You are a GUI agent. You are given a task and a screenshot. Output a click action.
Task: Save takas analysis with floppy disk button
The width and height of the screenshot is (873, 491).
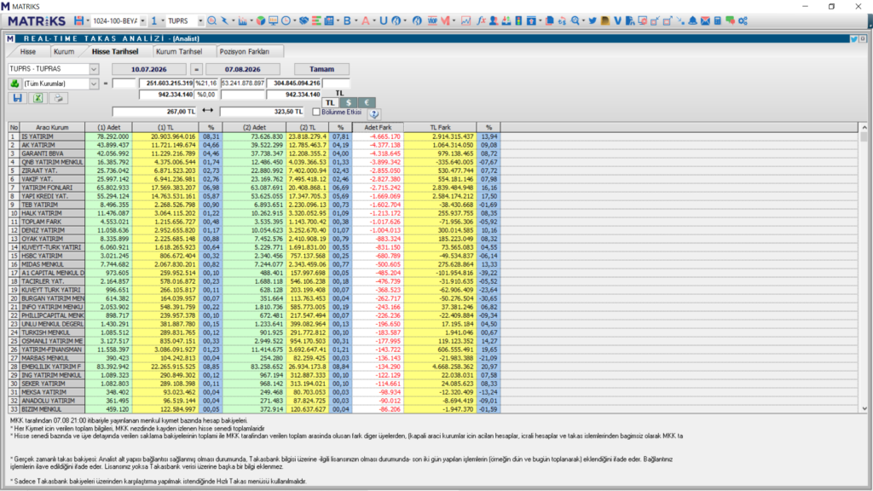(17, 98)
